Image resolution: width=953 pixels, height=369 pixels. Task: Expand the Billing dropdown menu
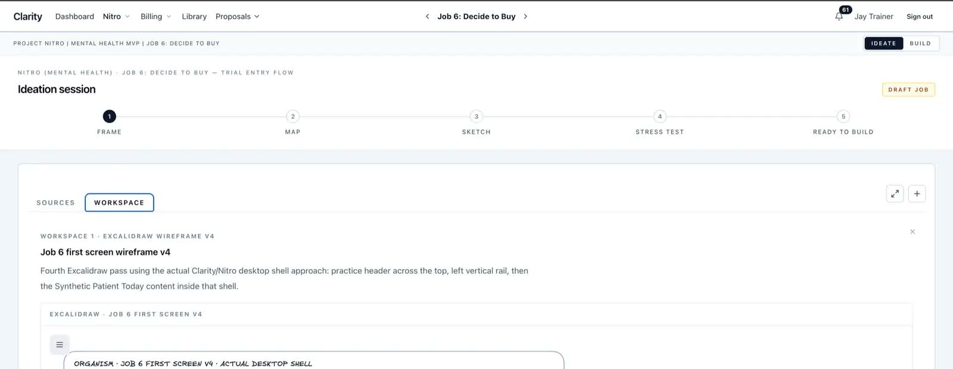pos(155,17)
